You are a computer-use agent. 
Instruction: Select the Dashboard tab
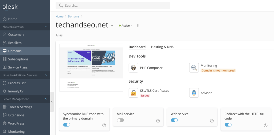coord(137,47)
